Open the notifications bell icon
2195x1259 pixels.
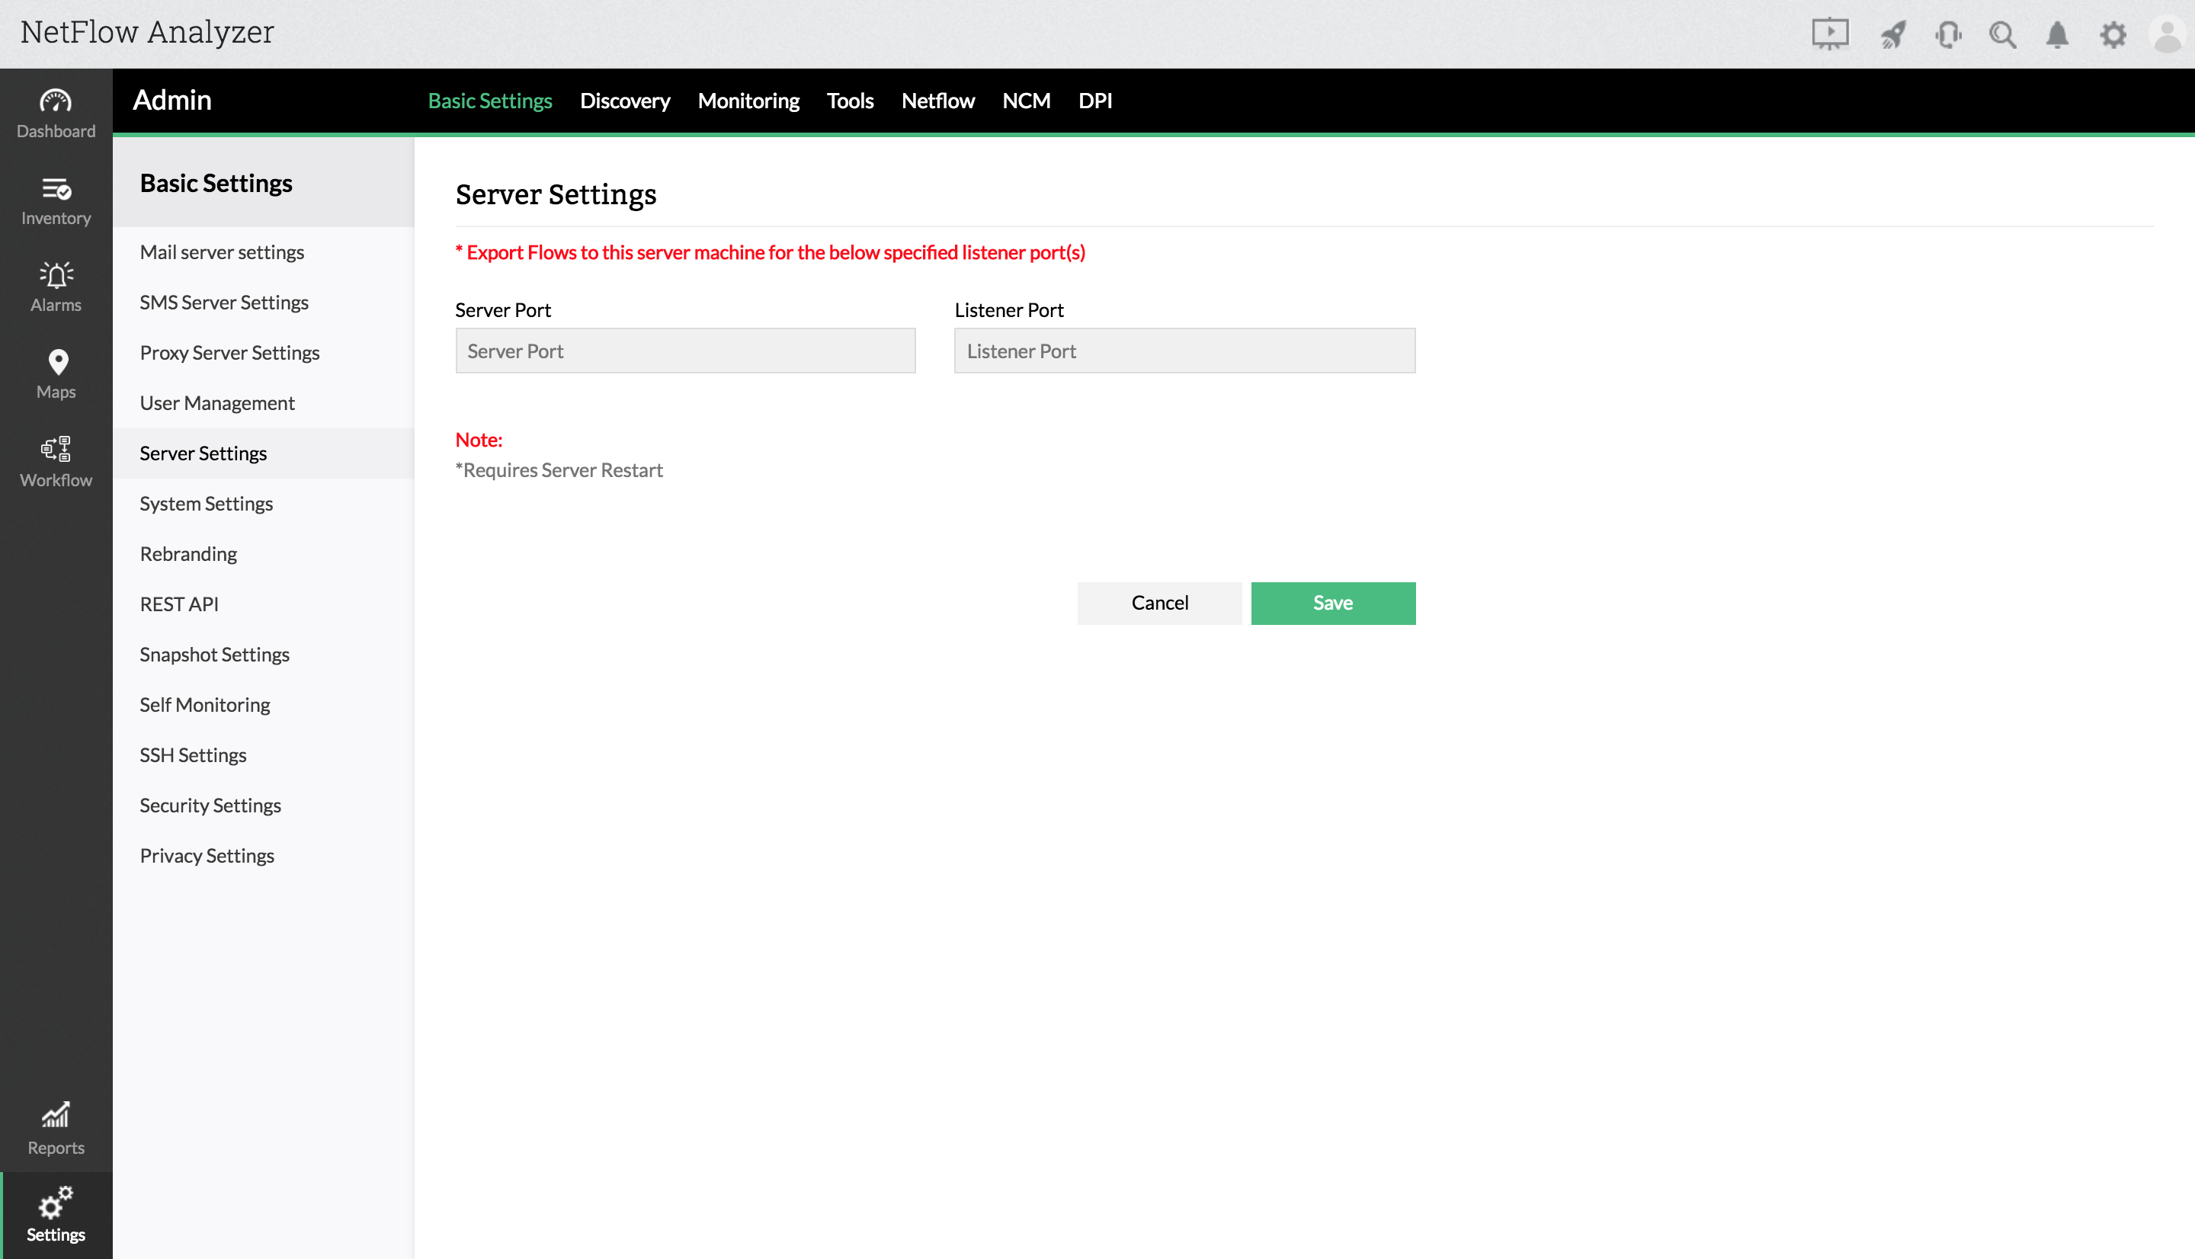pyautogui.click(x=2057, y=34)
